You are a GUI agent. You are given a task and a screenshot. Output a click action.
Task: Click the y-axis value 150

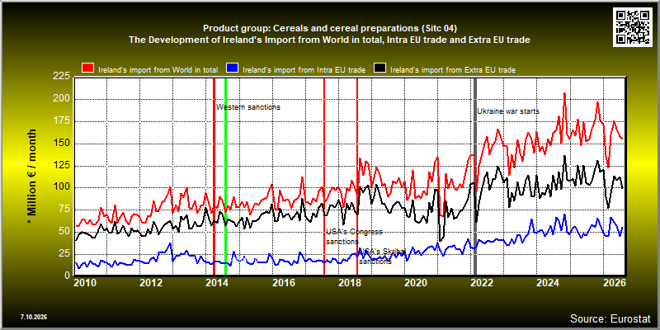pyautogui.click(x=61, y=144)
